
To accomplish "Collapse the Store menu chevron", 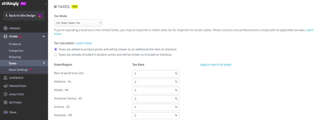I will click(44, 37).
